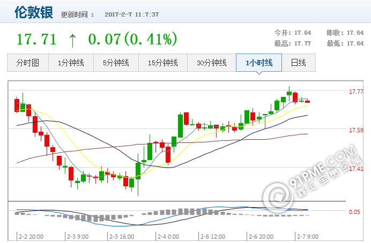Screen dimensions: 371x243
Task: Select the active 1小时线 tab
Action: [259, 63]
